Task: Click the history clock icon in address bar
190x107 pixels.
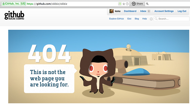Action: tap(127, 4)
